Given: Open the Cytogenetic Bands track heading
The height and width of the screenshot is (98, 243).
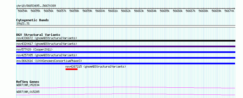Looking at the screenshot, I should [x=32, y=20].
